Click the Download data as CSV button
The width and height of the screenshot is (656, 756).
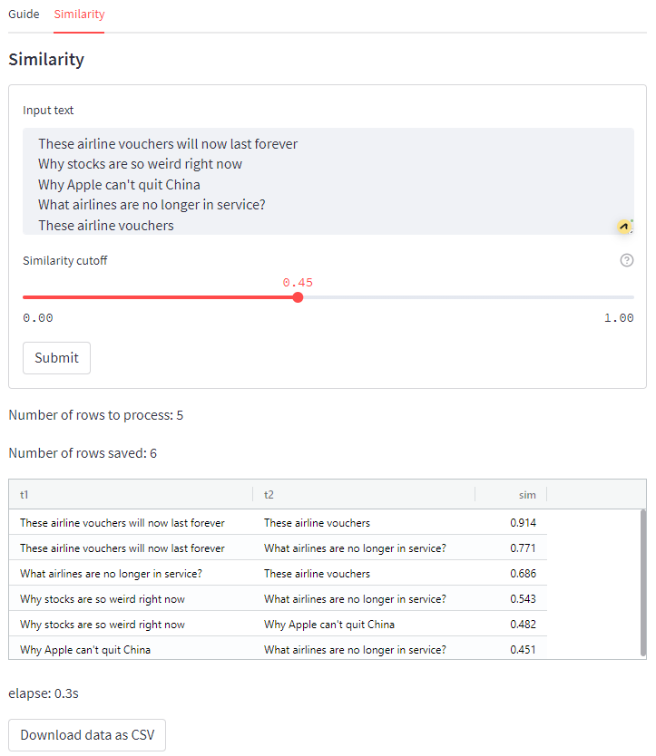(x=86, y=734)
